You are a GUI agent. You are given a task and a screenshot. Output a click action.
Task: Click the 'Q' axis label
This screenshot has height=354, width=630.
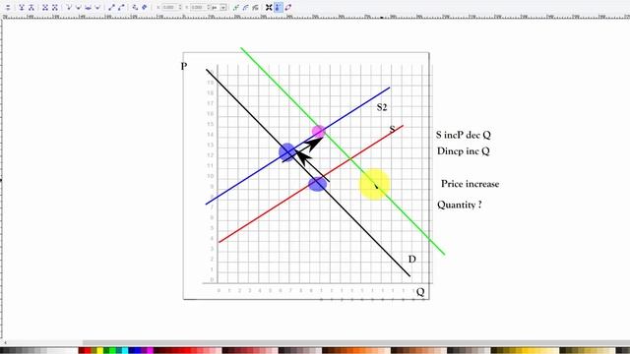pos(420,292)
